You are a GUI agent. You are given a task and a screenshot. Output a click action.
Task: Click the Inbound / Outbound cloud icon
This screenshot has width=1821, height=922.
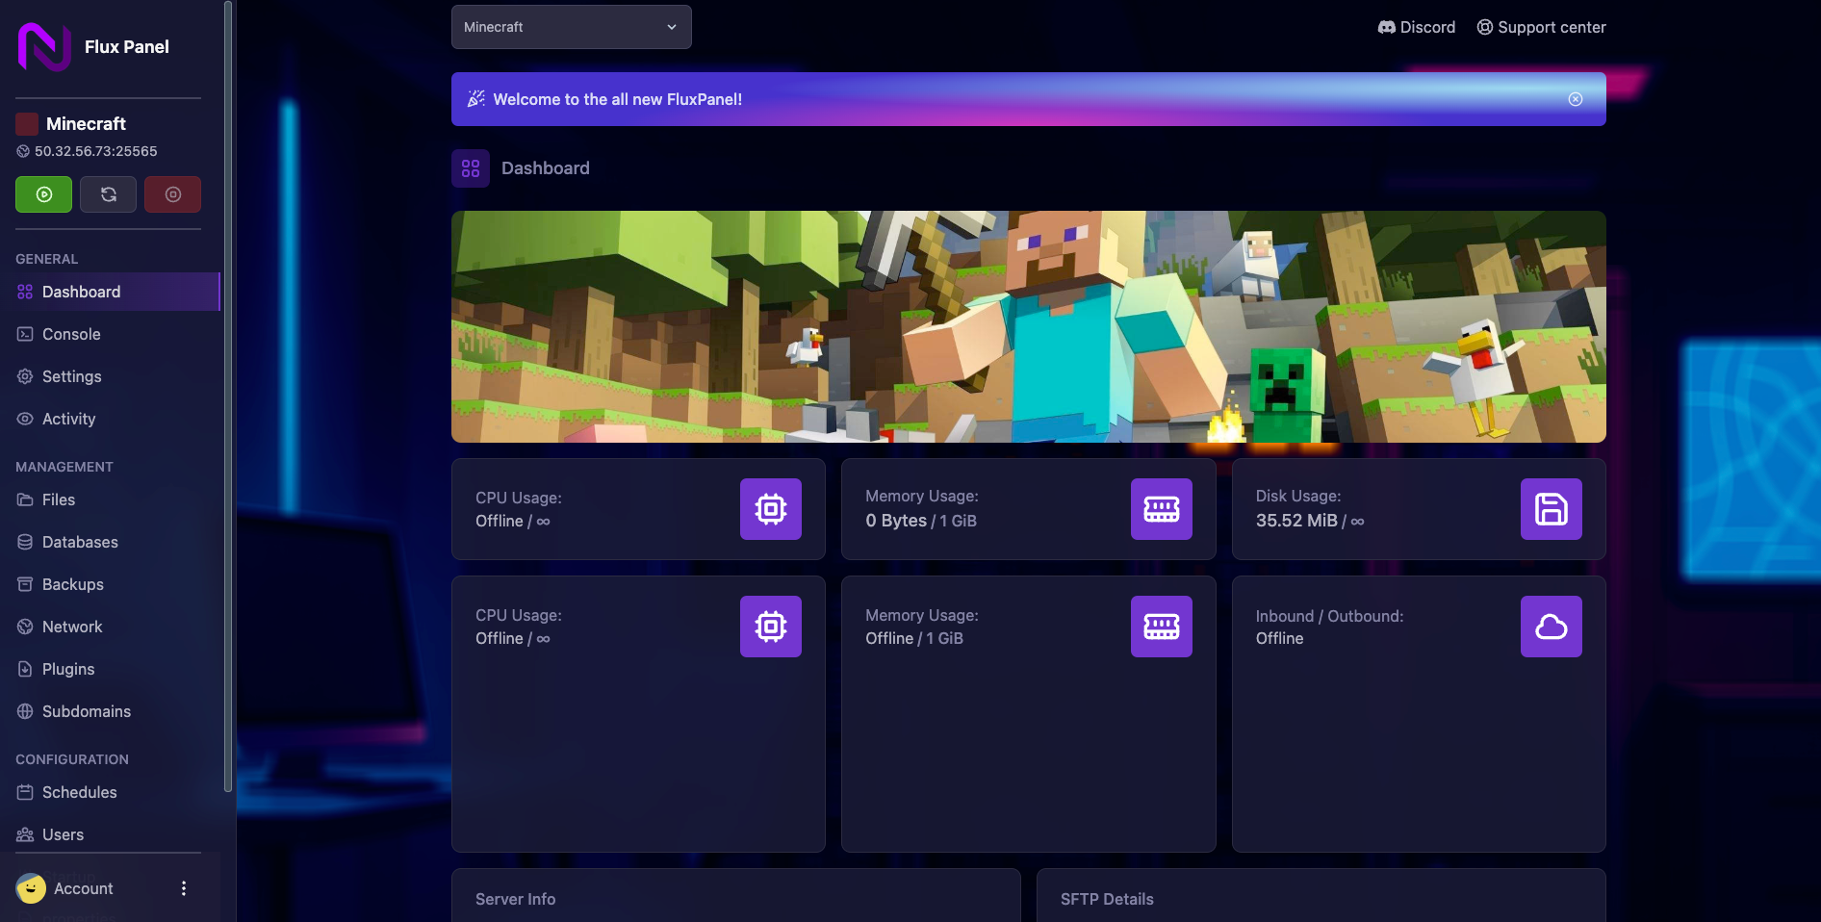[x=1552, y=627]
